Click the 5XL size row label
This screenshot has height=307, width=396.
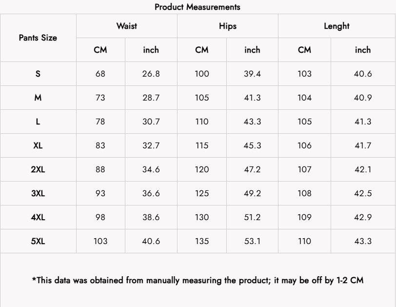[x=38, y=241]
